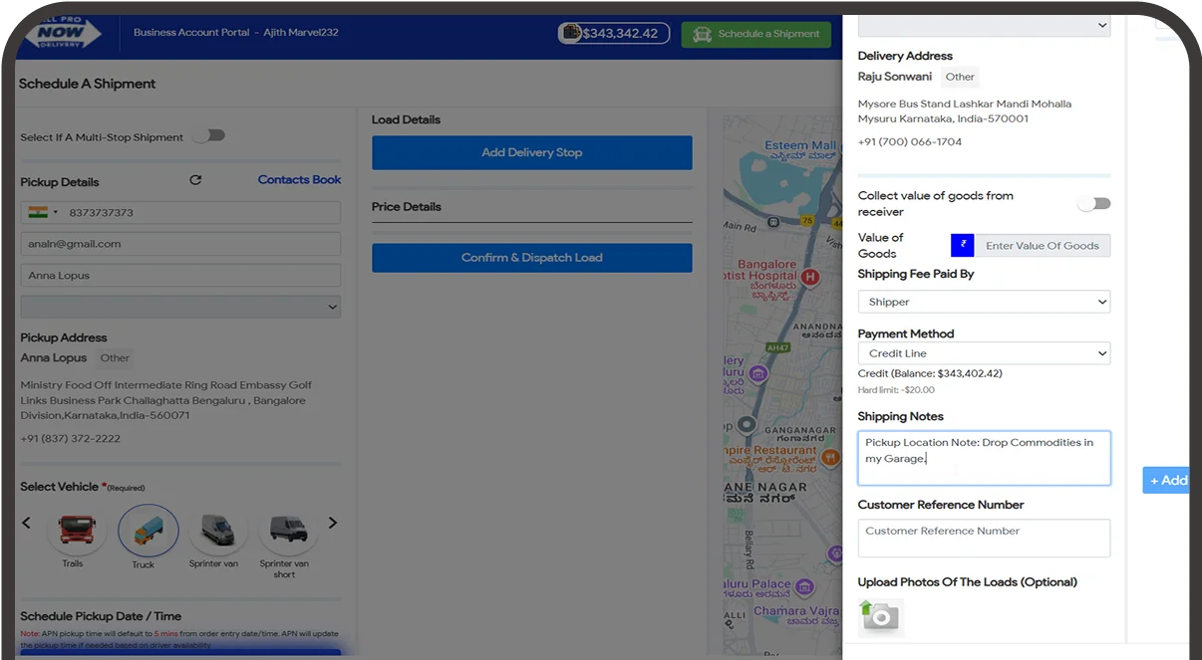The width and height of the screenshot is (1202, 660).
Task: Enable the Multi-Stop Shipment toggle
Action: pos(209,136)
